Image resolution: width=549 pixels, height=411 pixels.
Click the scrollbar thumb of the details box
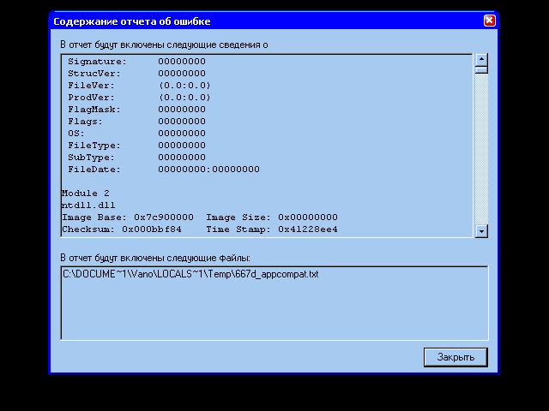(x=481, y=70)
